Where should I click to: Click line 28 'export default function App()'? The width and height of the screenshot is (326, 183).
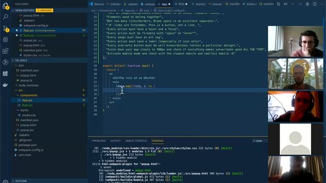[x=128, y=66]
